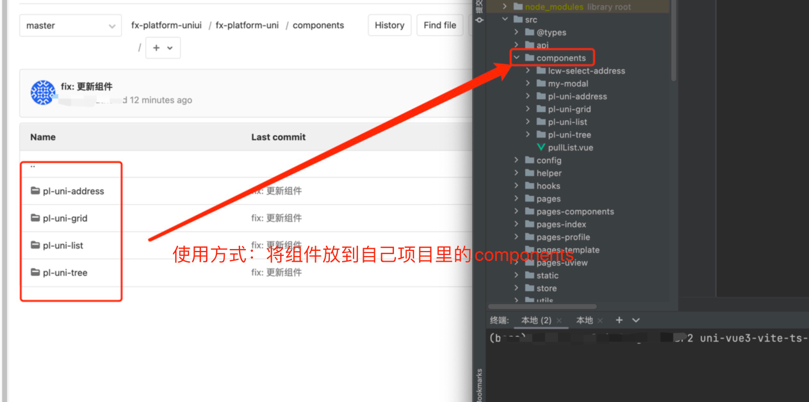Screen dimensions: 809x402
Task: Click the pl-uni-tree folder icon in repository
Action: [35, 273]
